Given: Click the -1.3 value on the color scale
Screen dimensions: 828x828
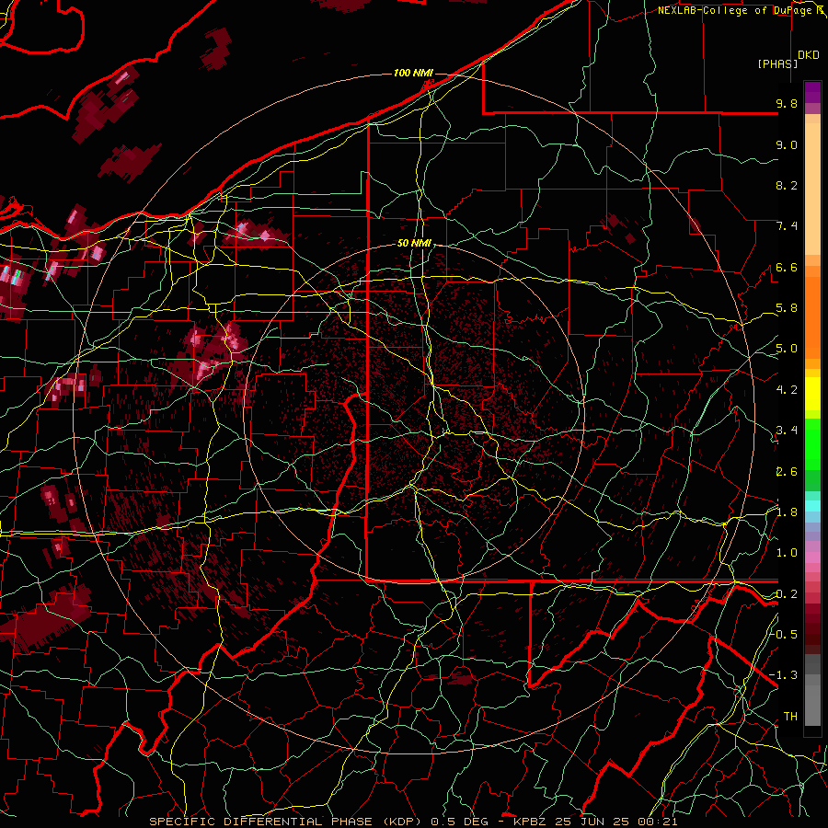Looking at the screenshot, I should tap(784, 675).
